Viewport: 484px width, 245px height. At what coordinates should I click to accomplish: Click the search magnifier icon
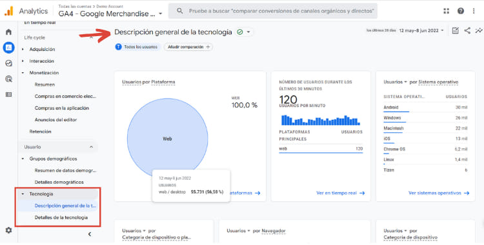click(x=179, y=11)
